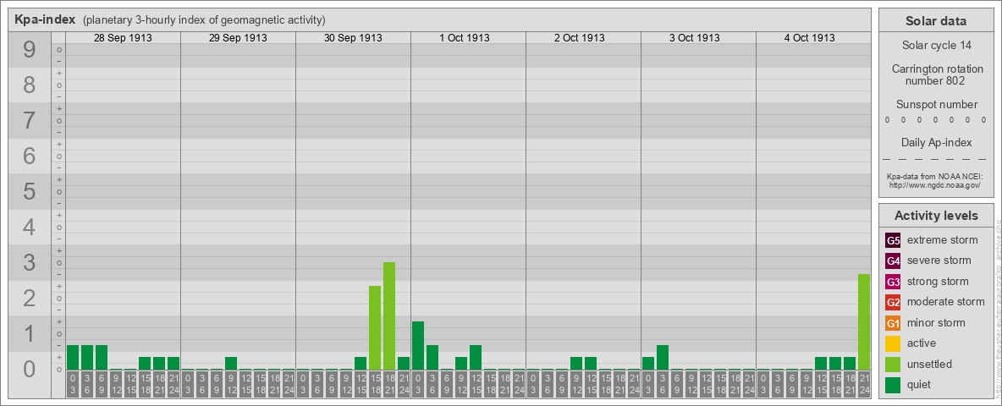The height and width of the screenshot is (406, 1002).
Task: Select the 30 Sep 1913 date header
Action: pos(353,38)
